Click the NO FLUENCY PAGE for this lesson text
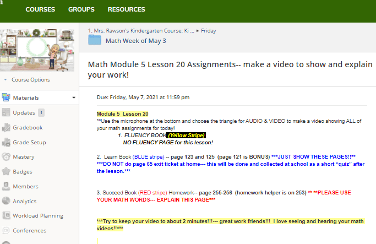This screenshot has width=376, height=244. (x=168, y=143)
